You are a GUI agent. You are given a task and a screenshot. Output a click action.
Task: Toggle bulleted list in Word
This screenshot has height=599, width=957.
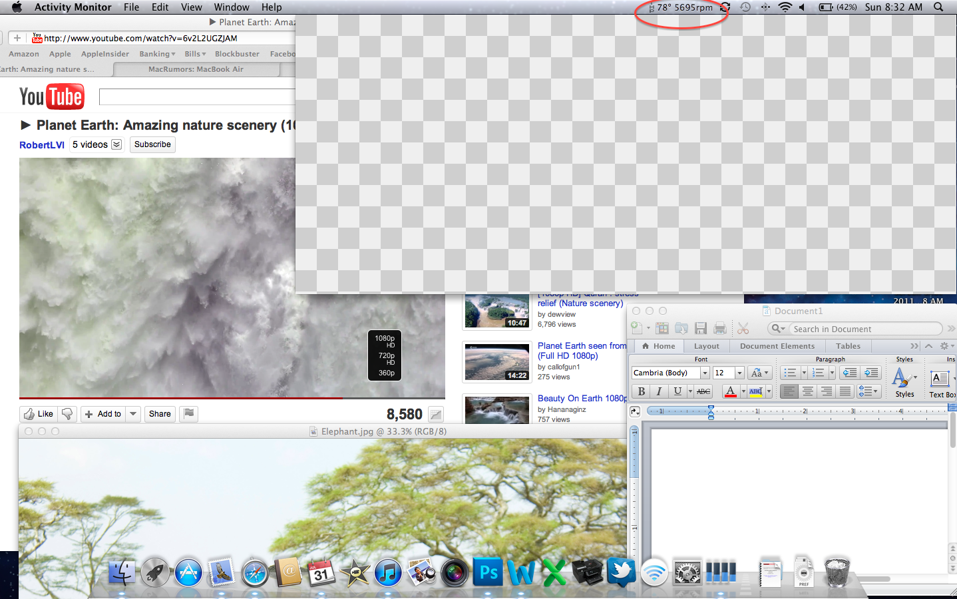pos(790,373)
